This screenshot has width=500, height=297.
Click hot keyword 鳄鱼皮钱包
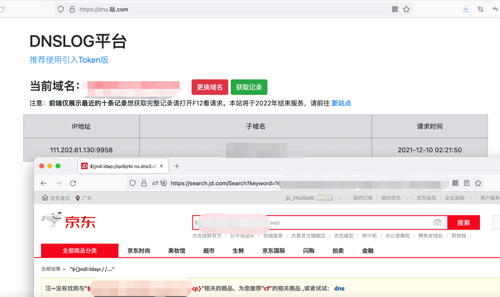coord(430,236)
